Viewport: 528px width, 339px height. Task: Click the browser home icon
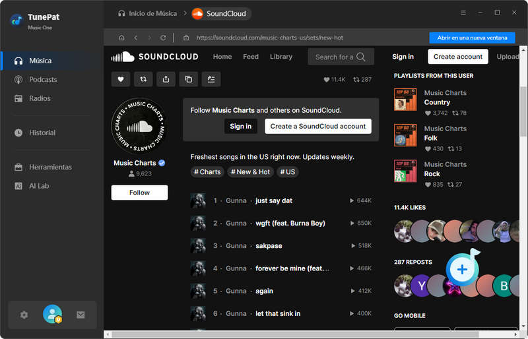pos(121,38)
